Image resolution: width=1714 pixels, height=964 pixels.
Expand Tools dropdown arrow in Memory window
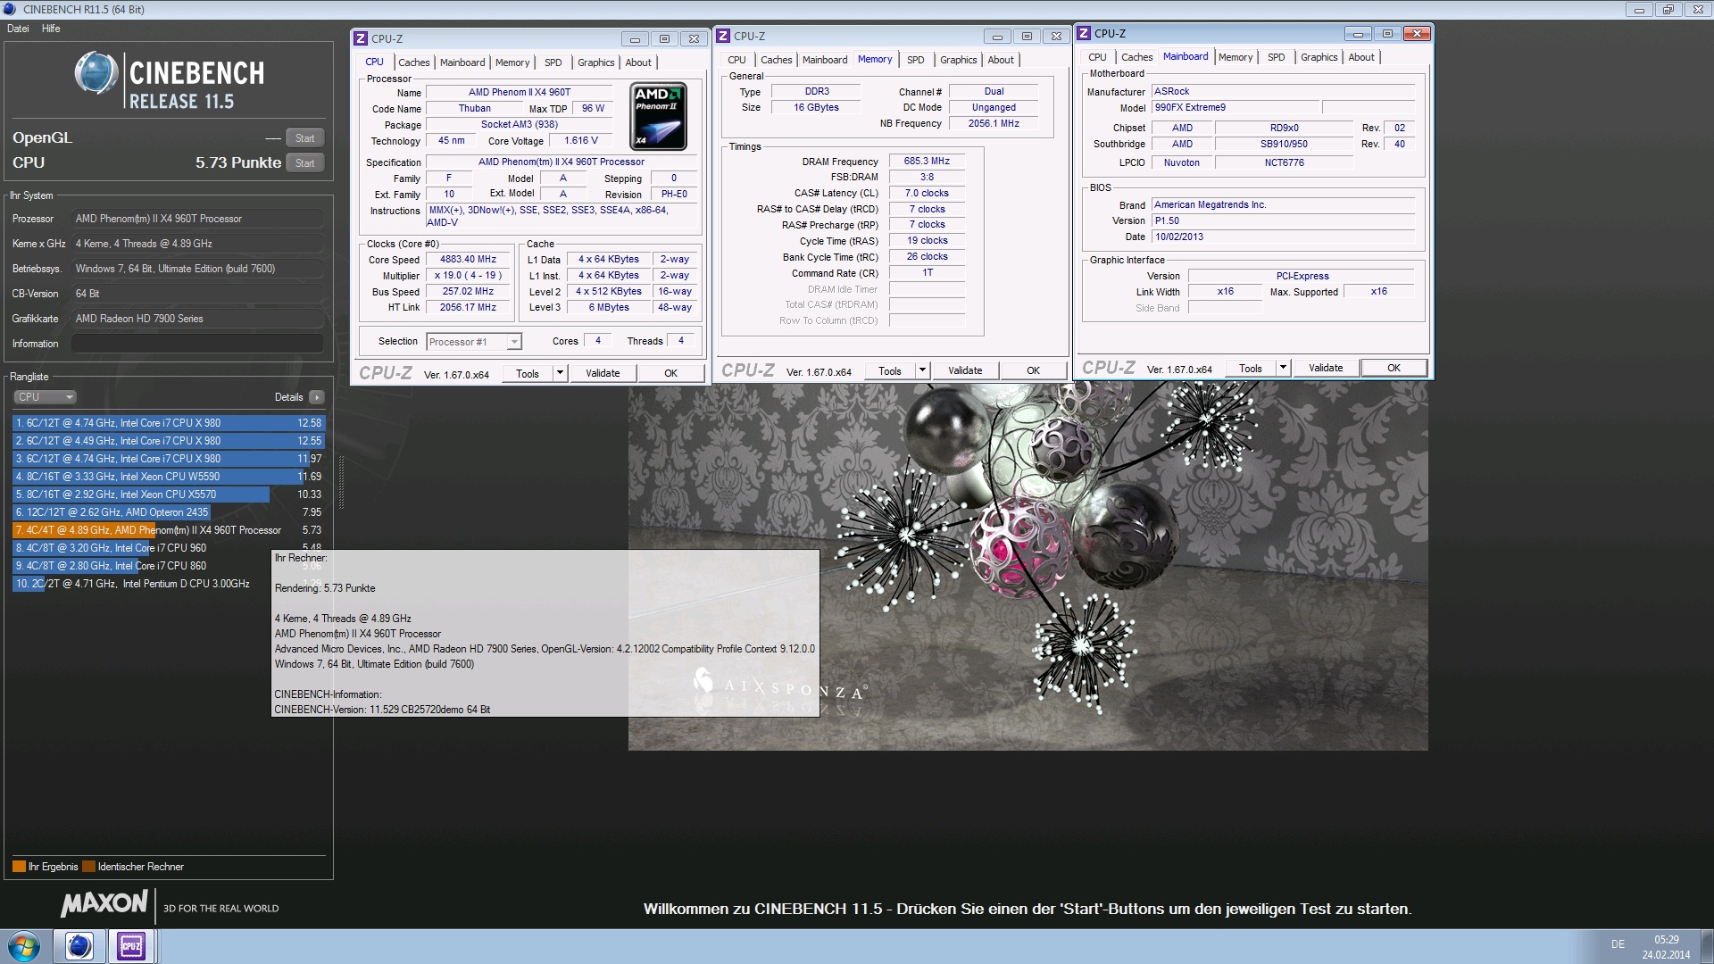click(x=922, y=370)
